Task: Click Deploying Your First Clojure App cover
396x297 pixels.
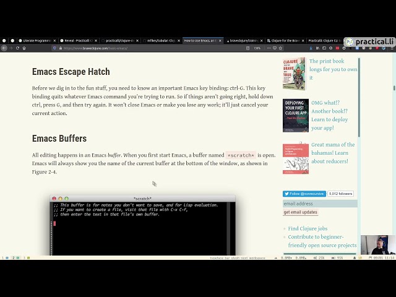Action: [296, 116]
